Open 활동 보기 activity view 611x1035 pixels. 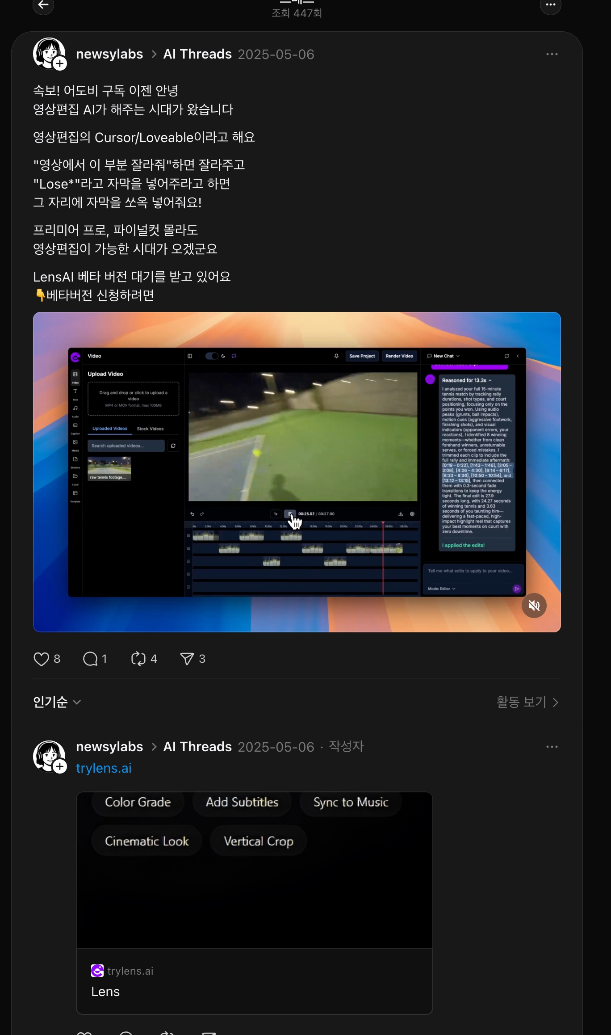(528, 702)
